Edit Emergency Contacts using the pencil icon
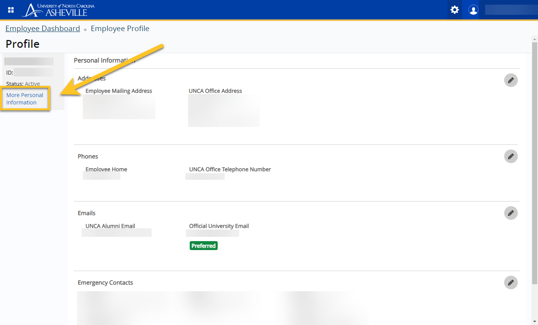 [511, 282]
